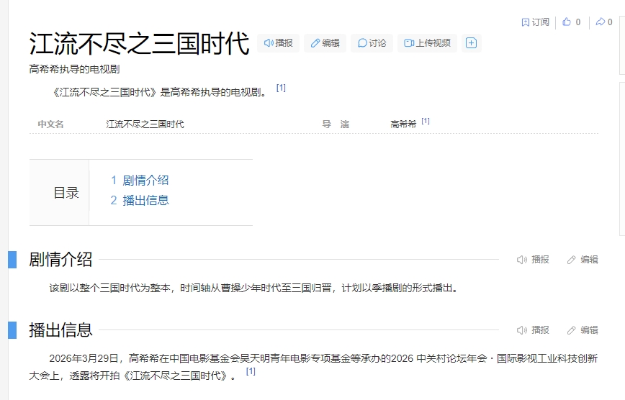Click the subtitle 高希希执导的电视剧
This screenshot has height=400, width=625.
click(74, 69)
